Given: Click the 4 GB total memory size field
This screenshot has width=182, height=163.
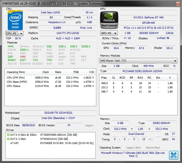Looking at the screenshot, I should coord(120,123).
